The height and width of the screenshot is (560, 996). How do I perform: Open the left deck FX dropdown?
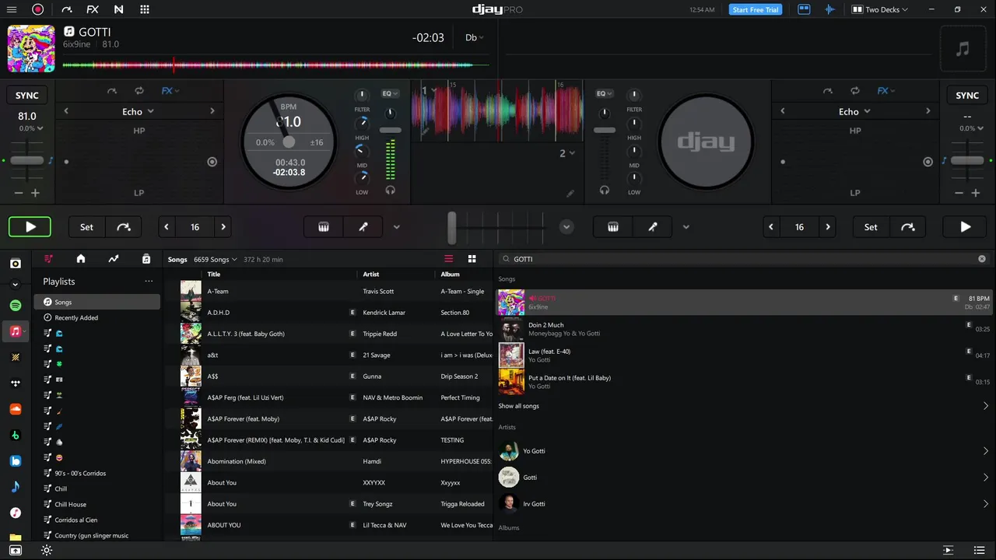coord(170,91)
